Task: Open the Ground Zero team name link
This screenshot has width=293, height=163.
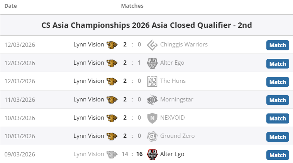Action: (177, 136)
